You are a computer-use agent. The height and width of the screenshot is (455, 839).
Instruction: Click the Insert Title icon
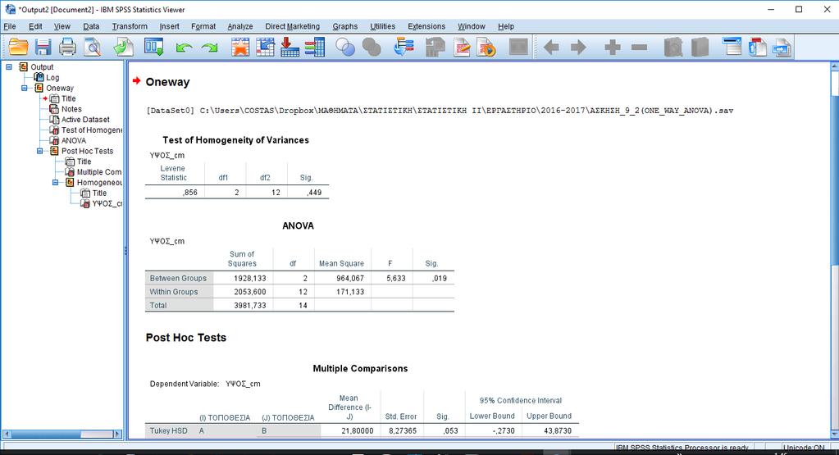pyautogui.click(x=758, y=48)
